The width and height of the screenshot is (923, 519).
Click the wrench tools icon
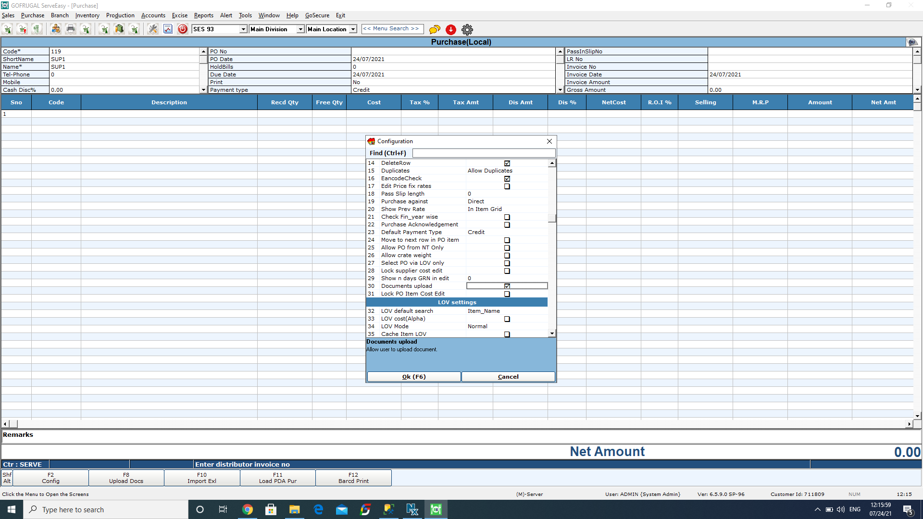pyautogui.click(x=153, y=29)
